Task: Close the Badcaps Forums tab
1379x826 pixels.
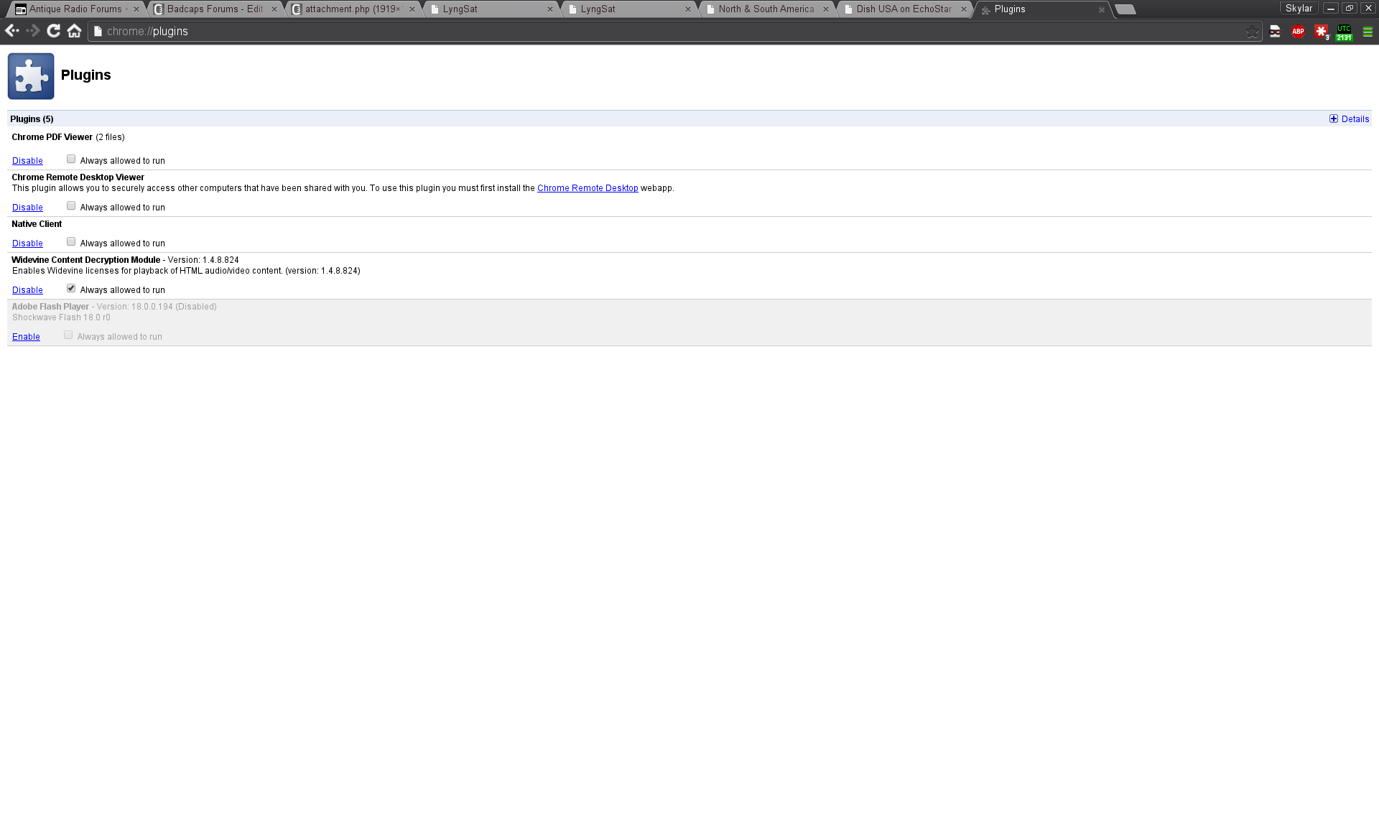Action: coord(274,9)
